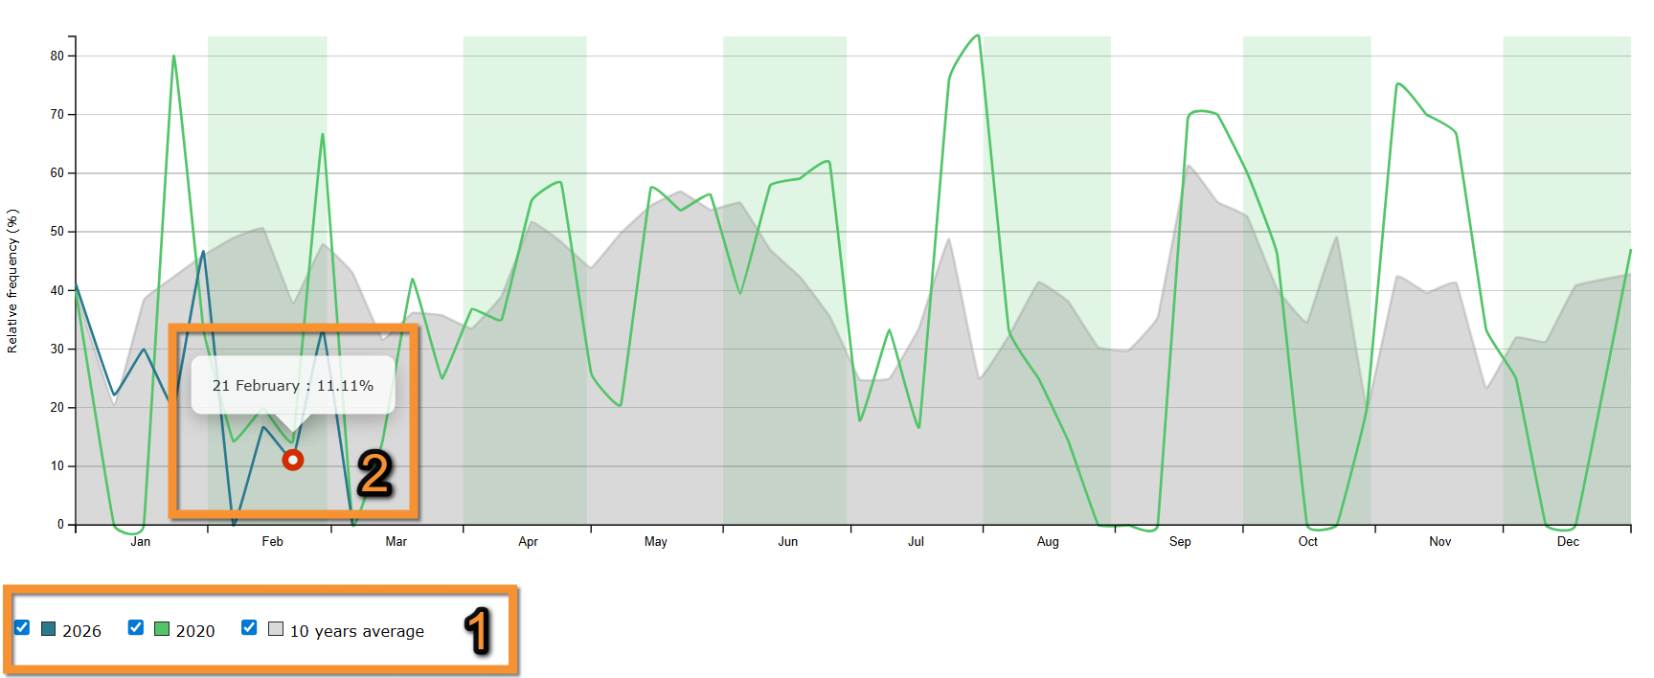Click the Dec month label

[1568, 542]
